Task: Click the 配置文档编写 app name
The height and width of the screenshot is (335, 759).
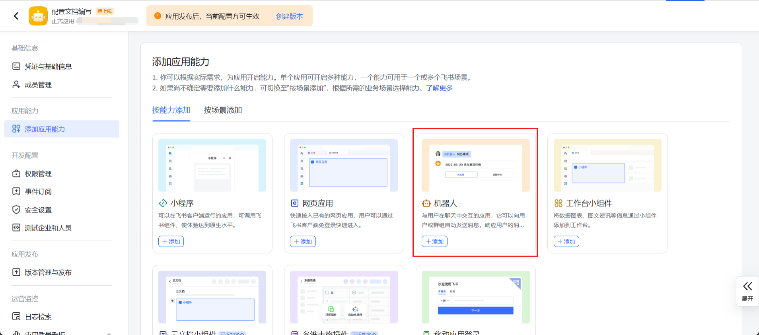Action: (x=72, y=12)
